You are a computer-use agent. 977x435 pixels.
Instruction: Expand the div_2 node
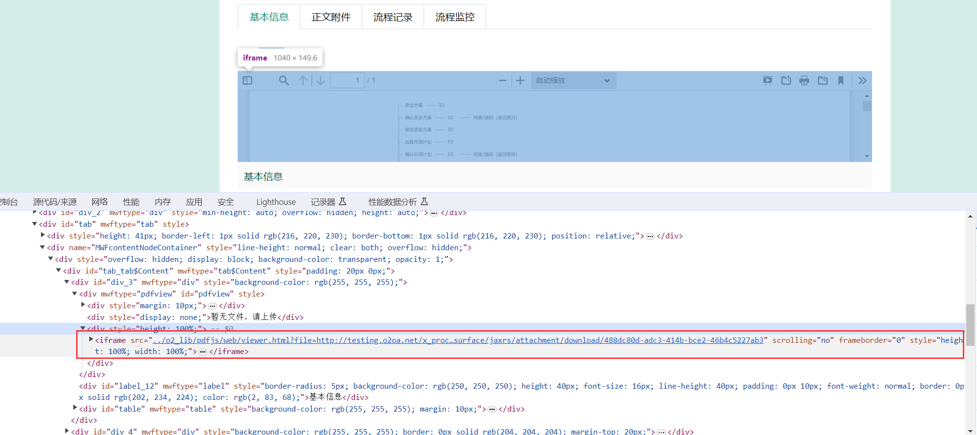pyautogui.click(x=35, y=212)
